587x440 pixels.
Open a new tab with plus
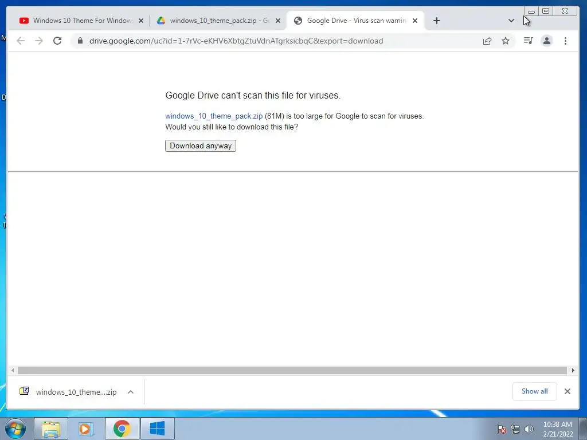click(x=436, y=21)
